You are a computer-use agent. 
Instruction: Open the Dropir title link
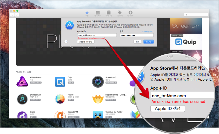point(32,112)
